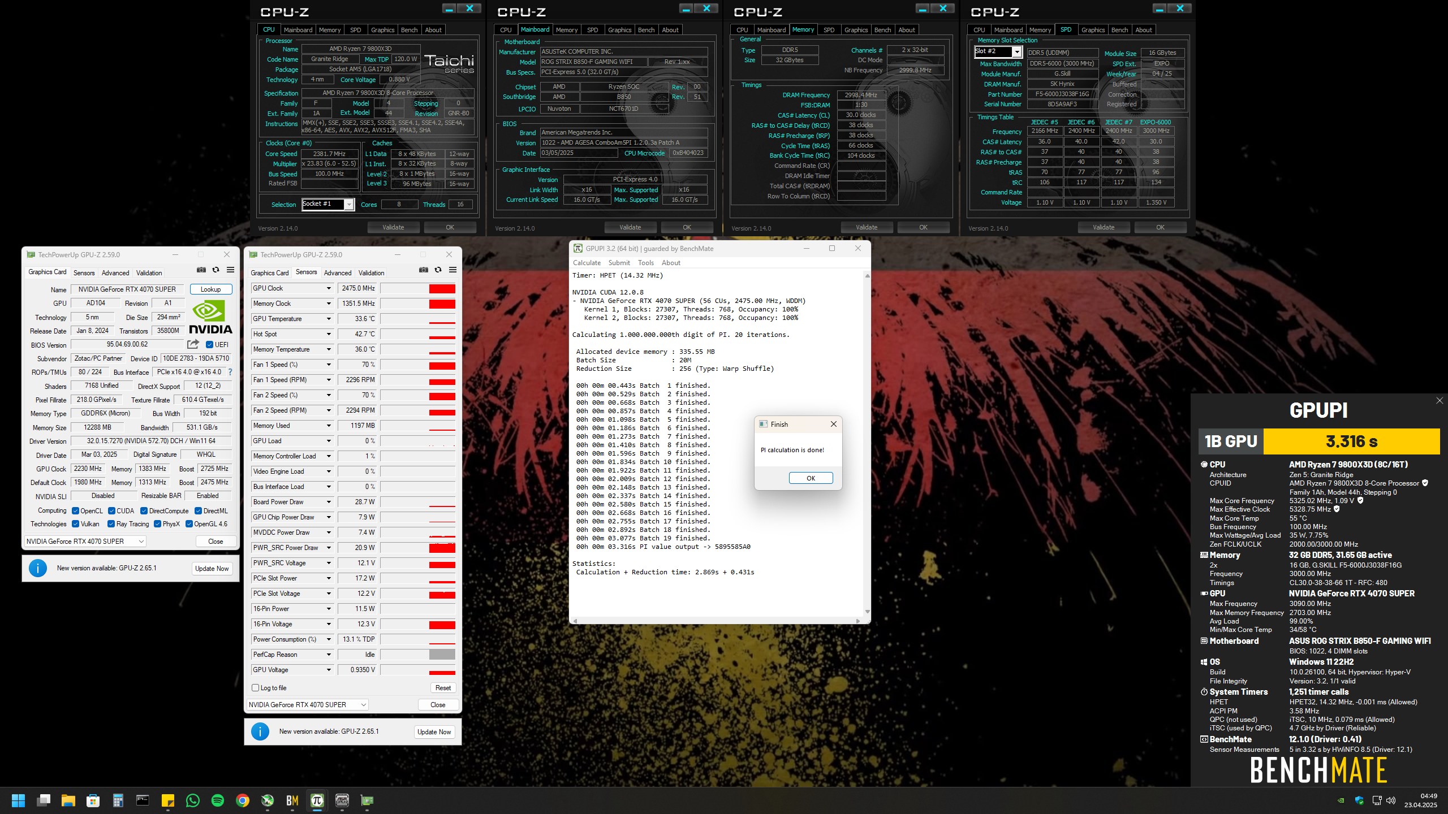Open BenchMate from the taskbar BM icon

pos(292,800)
